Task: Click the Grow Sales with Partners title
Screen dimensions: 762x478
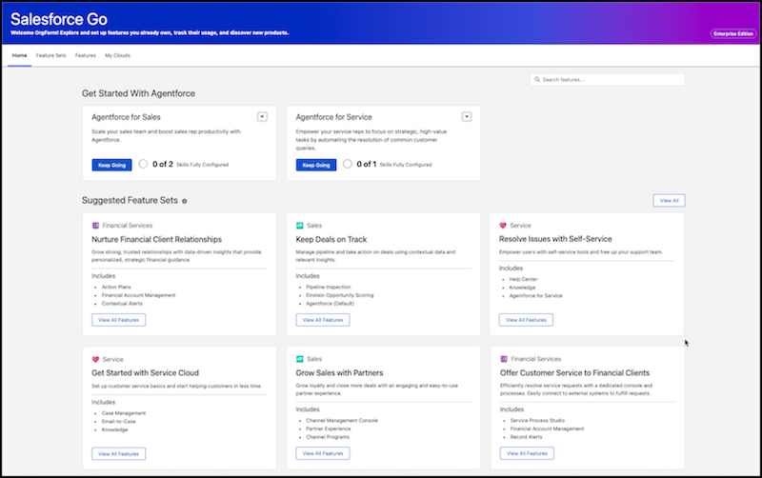Action: (x=339, y=373)
